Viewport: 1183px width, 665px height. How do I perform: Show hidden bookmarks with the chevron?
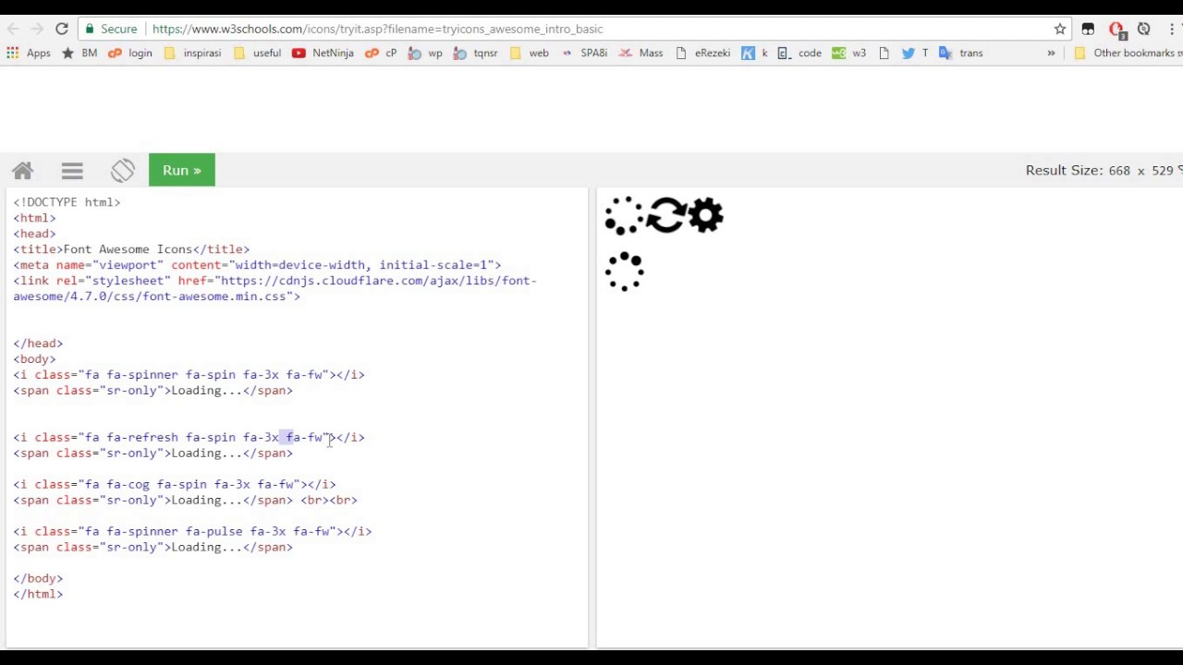(1051, 53)
